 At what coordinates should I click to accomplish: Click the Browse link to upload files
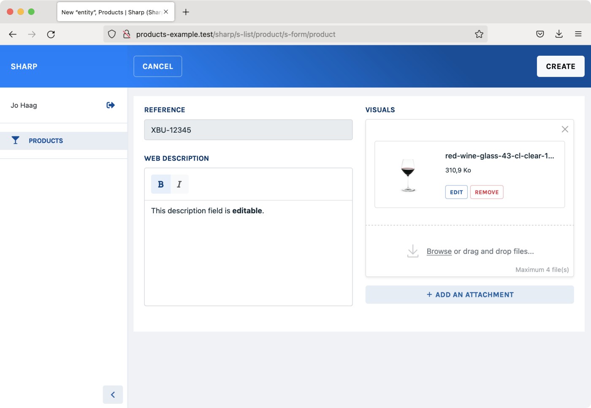pyautogui.click(x=439, y=251)
